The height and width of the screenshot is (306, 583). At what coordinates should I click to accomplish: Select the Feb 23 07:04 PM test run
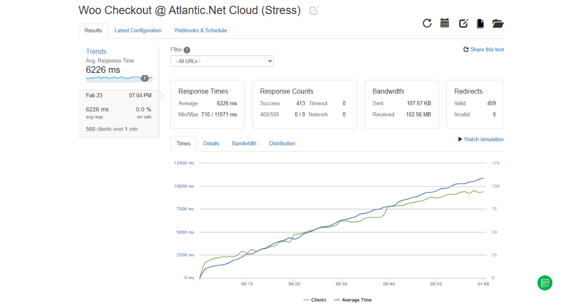click(x=119, y=113)
